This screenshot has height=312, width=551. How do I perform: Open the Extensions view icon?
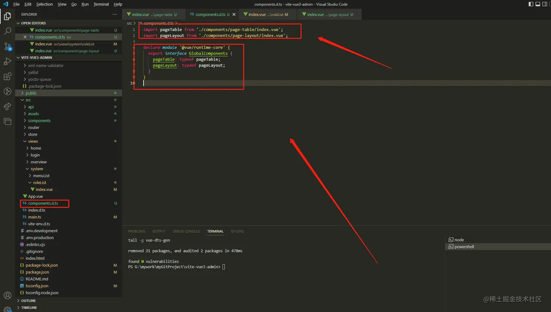click(7, 76)
